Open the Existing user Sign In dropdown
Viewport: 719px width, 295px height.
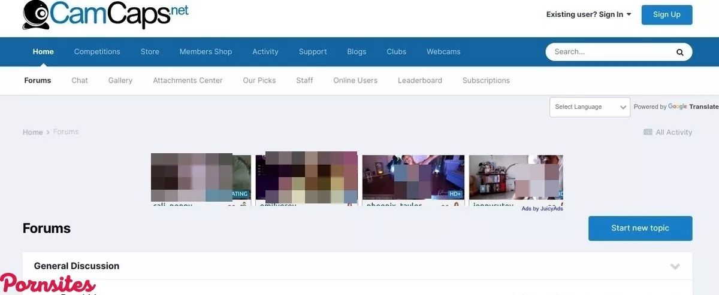(x=588, y=14)
